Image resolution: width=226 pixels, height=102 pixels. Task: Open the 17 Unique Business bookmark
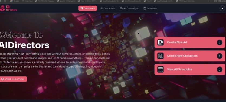(185, 1)
